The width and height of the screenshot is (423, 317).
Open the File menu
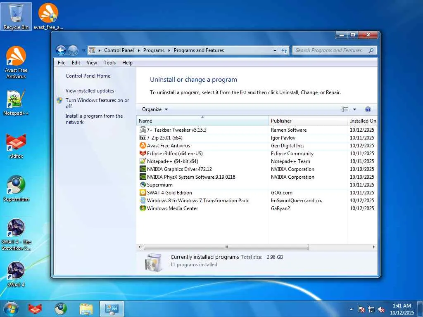[x=62, y=63]
